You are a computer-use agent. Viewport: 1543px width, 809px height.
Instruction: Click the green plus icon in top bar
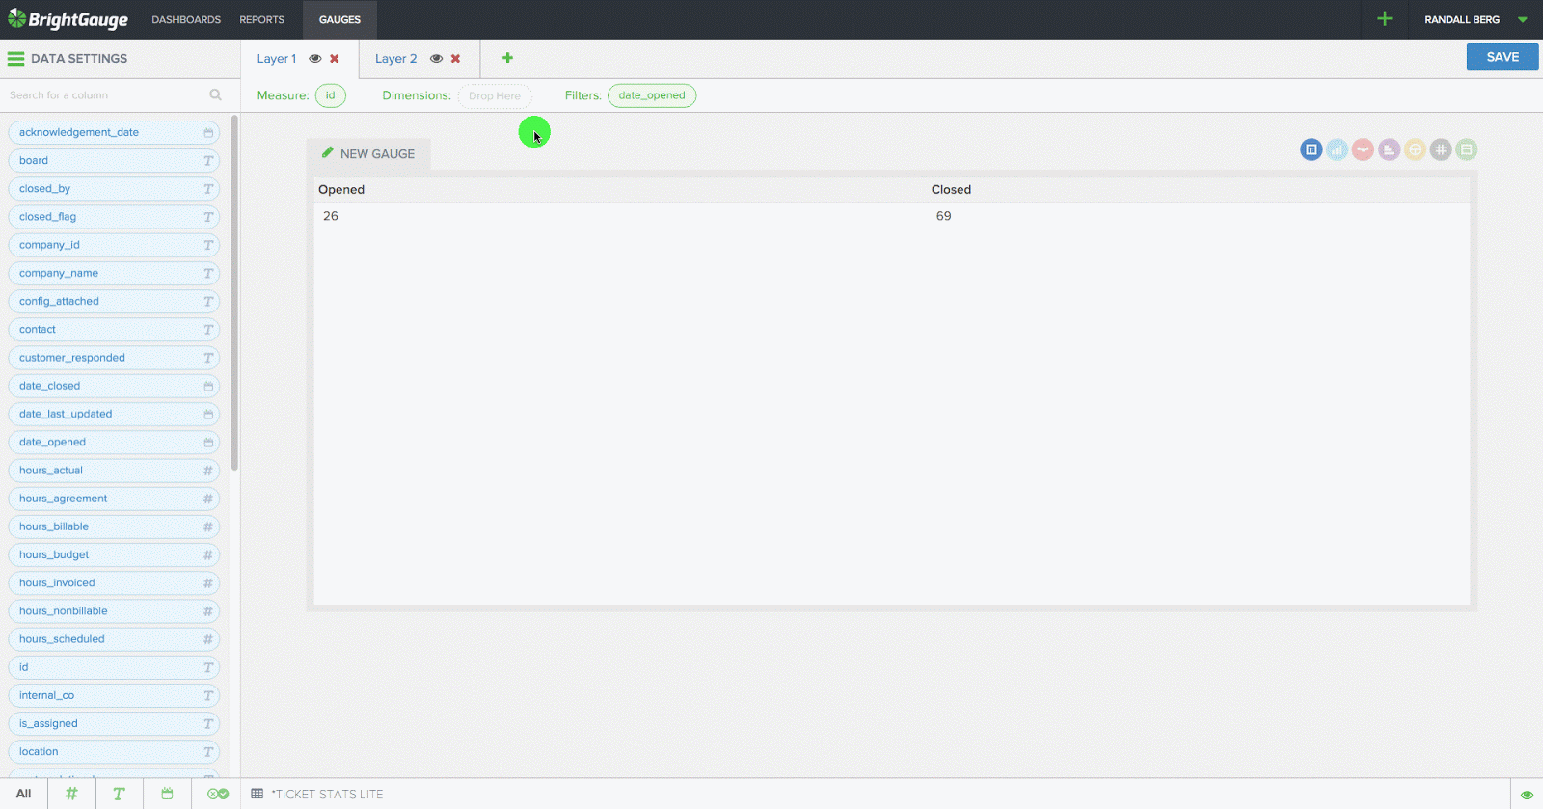pos(1384,19)
